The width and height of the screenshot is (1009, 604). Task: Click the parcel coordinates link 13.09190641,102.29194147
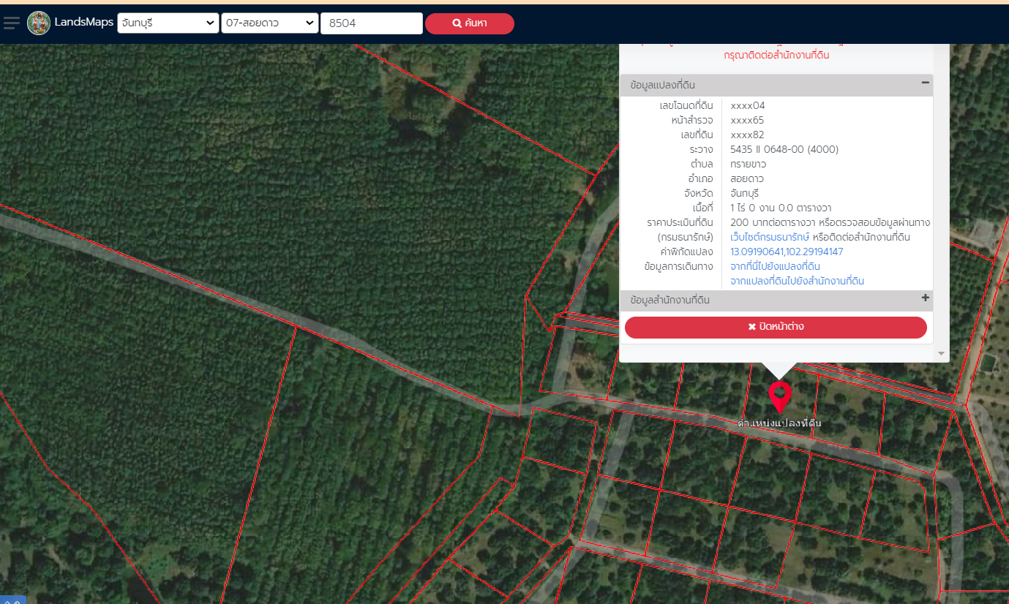(787, 252)
